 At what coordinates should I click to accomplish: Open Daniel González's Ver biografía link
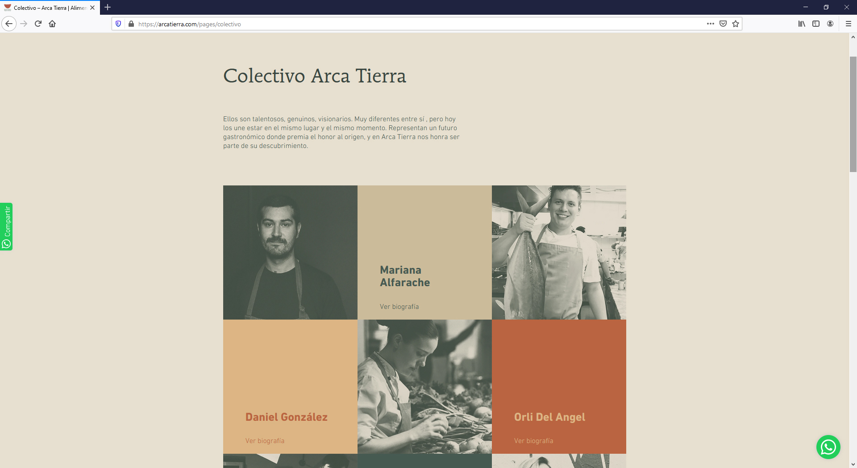coord(265,441)
